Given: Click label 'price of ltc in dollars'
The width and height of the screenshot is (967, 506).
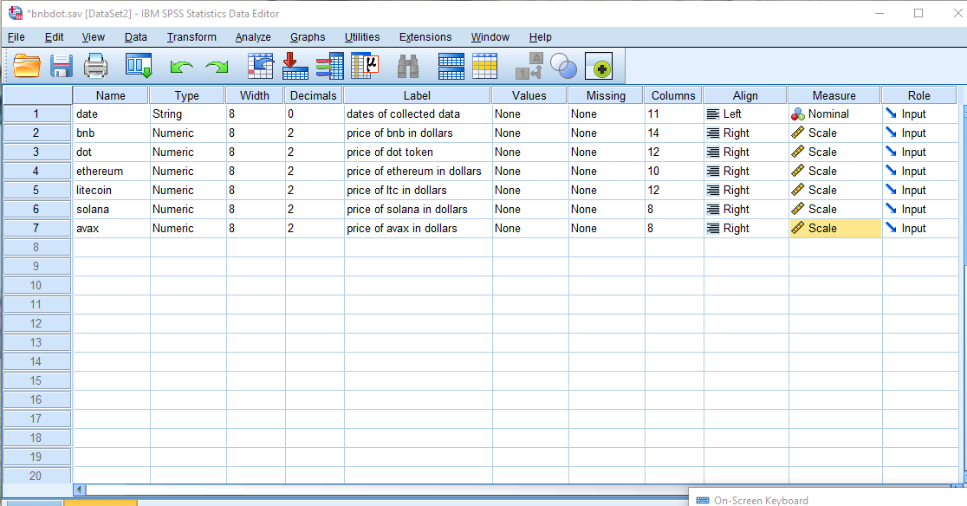Looking at the screenshot, I should [x=397, y=191].
